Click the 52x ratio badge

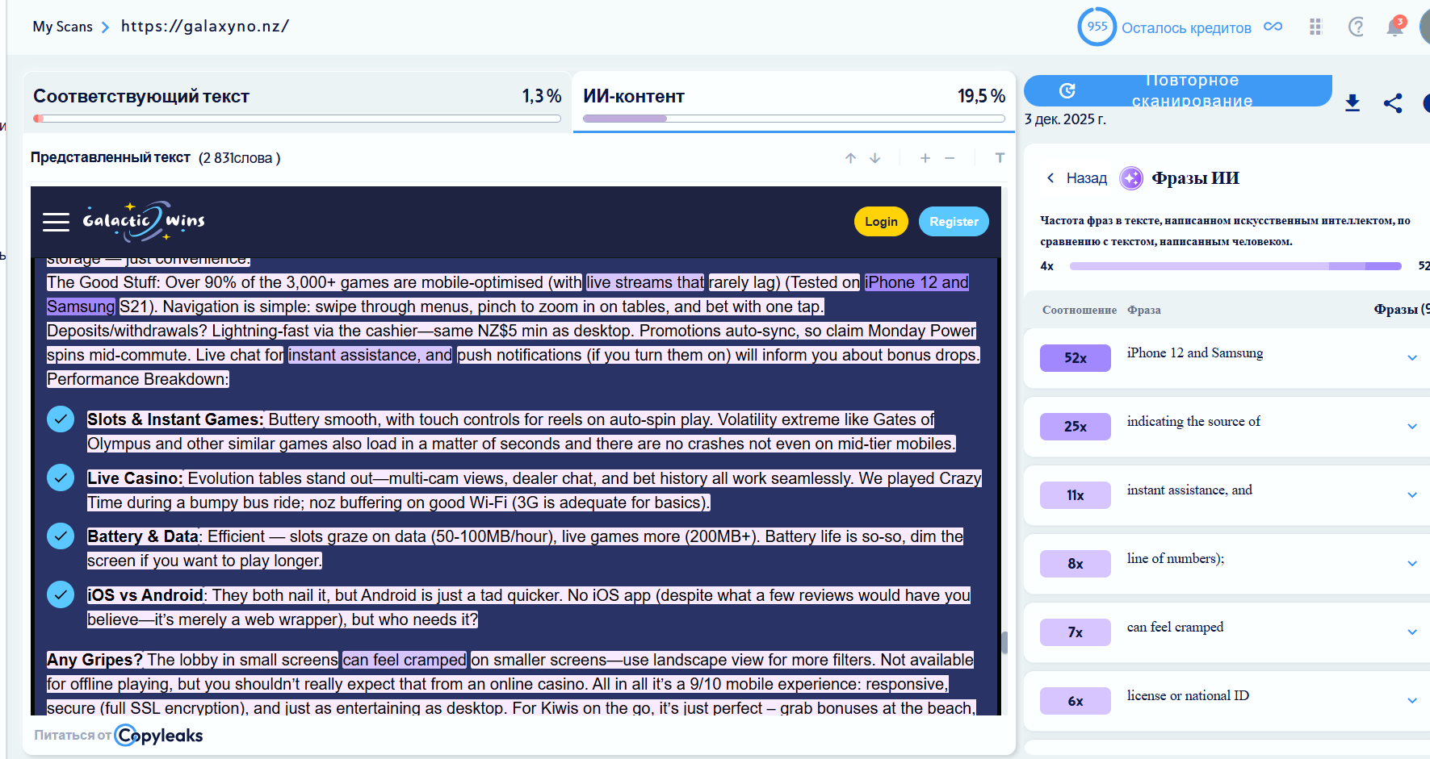pyautogui.click(x=1076, y=358)
